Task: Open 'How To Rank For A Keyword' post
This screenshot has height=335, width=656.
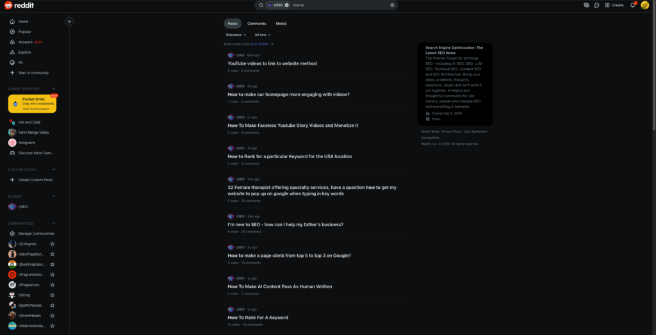Action: pos(258,318)
